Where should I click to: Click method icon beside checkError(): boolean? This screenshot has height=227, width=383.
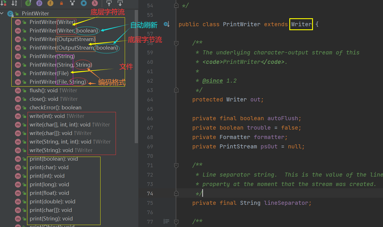point(18,107)
